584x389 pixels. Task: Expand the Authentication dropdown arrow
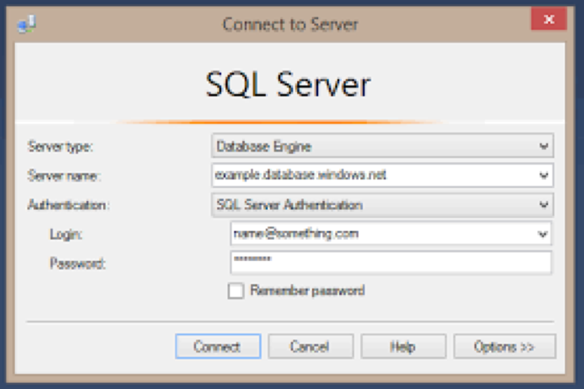(x=543, y=204)
